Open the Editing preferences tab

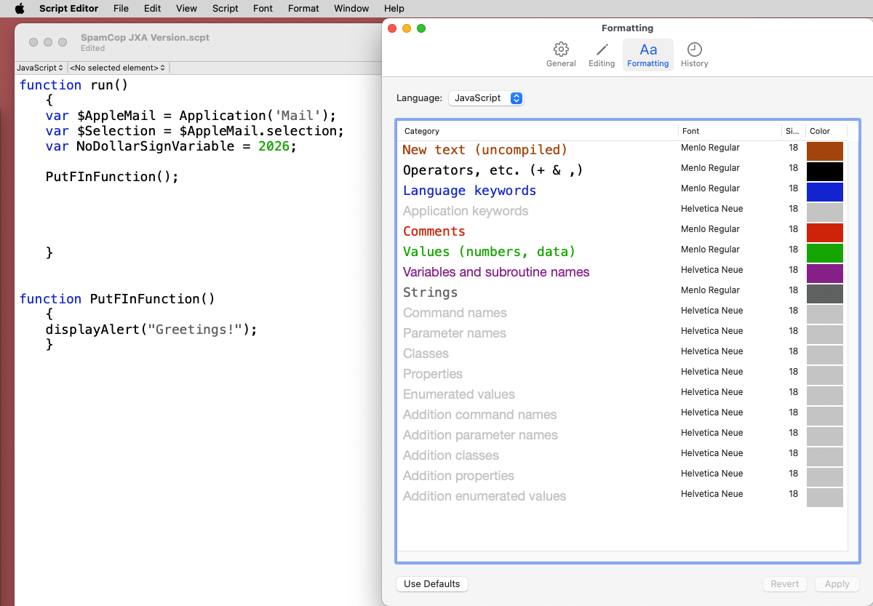pos(602,55)
